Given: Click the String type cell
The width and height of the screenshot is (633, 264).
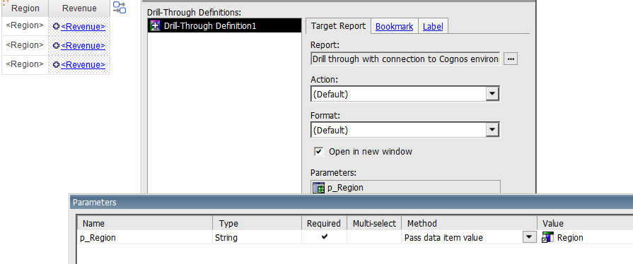Looking at the screenshot, I should pyautogui.click(x=257, y=237).
